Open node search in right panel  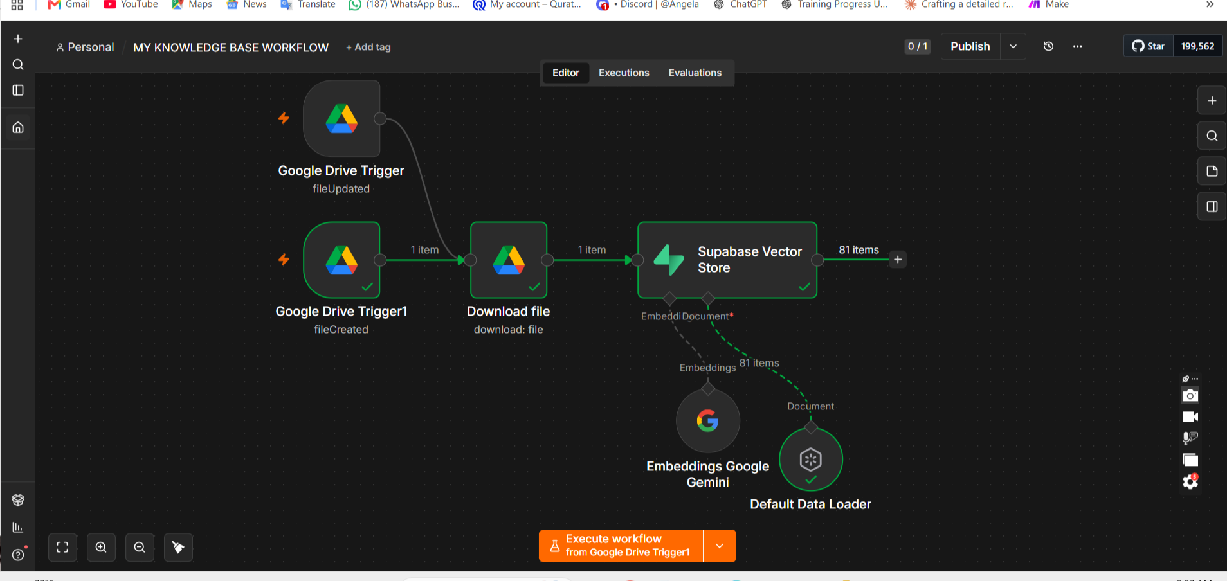click(1212, 136)
